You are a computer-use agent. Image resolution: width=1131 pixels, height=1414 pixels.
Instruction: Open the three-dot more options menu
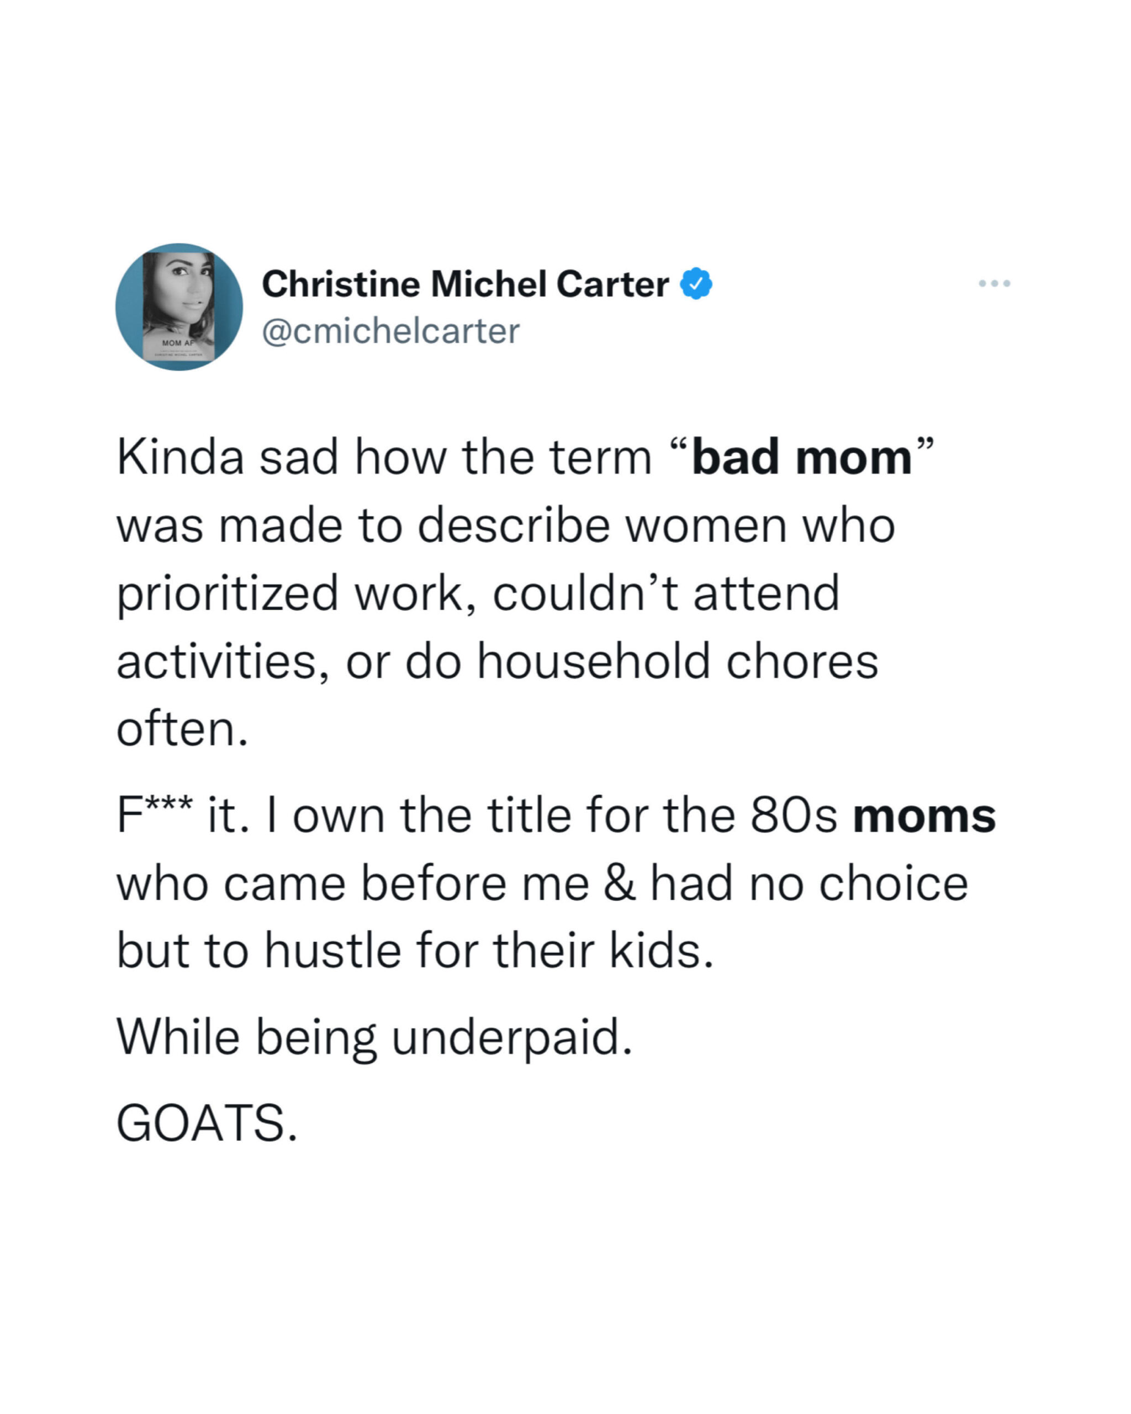(994, 283)
